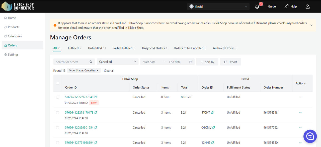Switch to the Unsynced Orders tab
Screen dimensions: 321x147
click(x=154, y=48)
